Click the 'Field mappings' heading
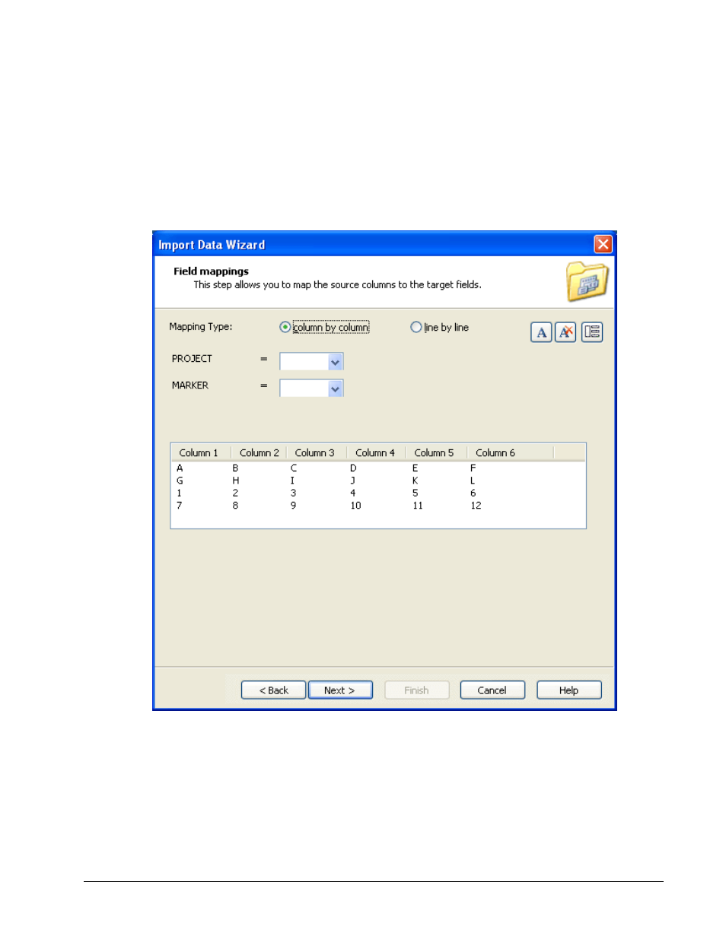The image size is (726, 939). coord(211,271)
